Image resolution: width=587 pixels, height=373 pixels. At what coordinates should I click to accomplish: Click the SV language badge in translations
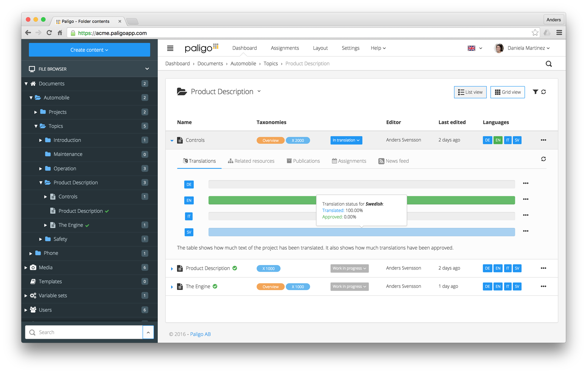(189, 232)
